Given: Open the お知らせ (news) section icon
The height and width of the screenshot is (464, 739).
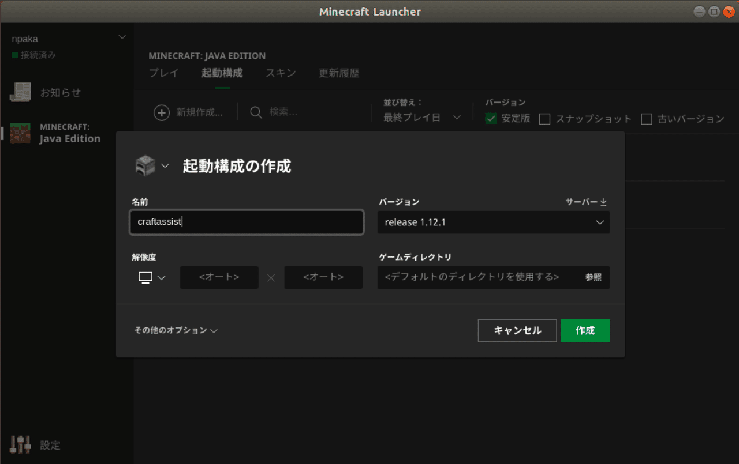Looking at the screenshot, I should 21,92.
